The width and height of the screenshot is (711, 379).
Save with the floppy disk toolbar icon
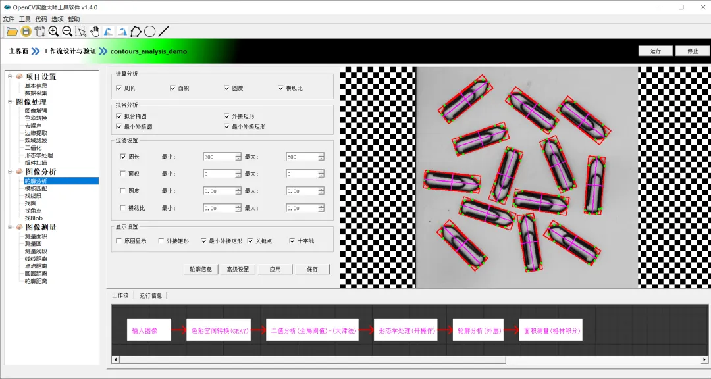26,32
